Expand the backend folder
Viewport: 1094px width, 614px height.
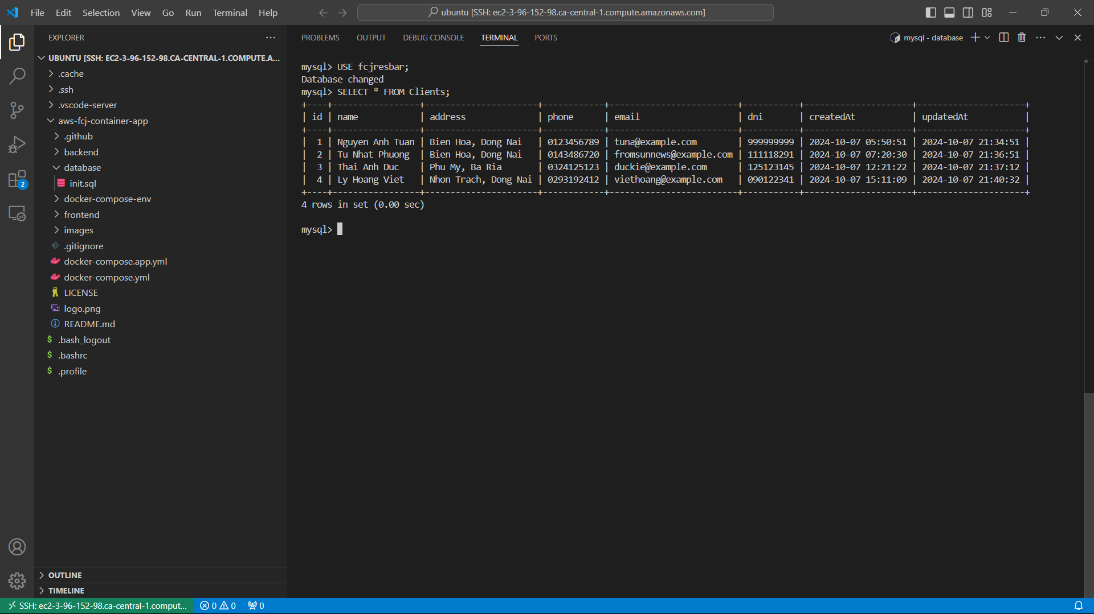point(161,152)
